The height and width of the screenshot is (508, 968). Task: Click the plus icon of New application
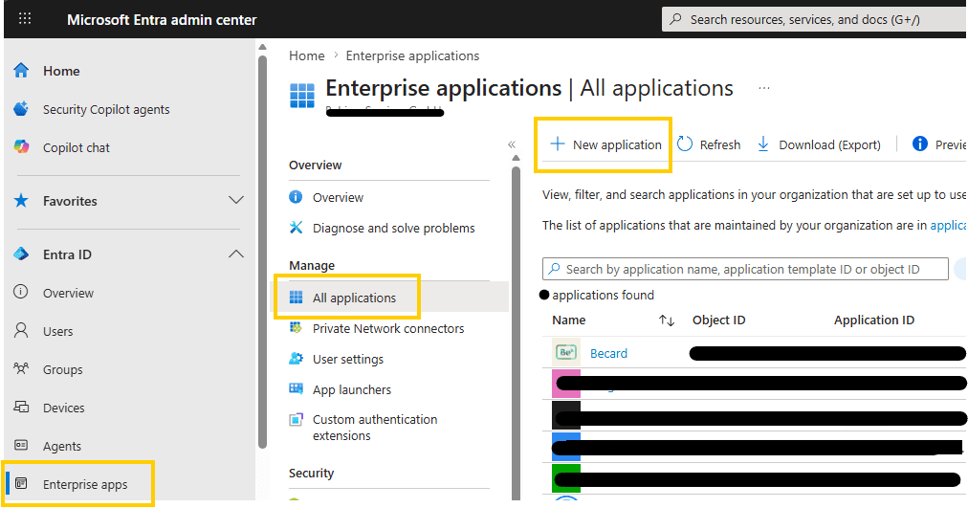click(558, 144)
